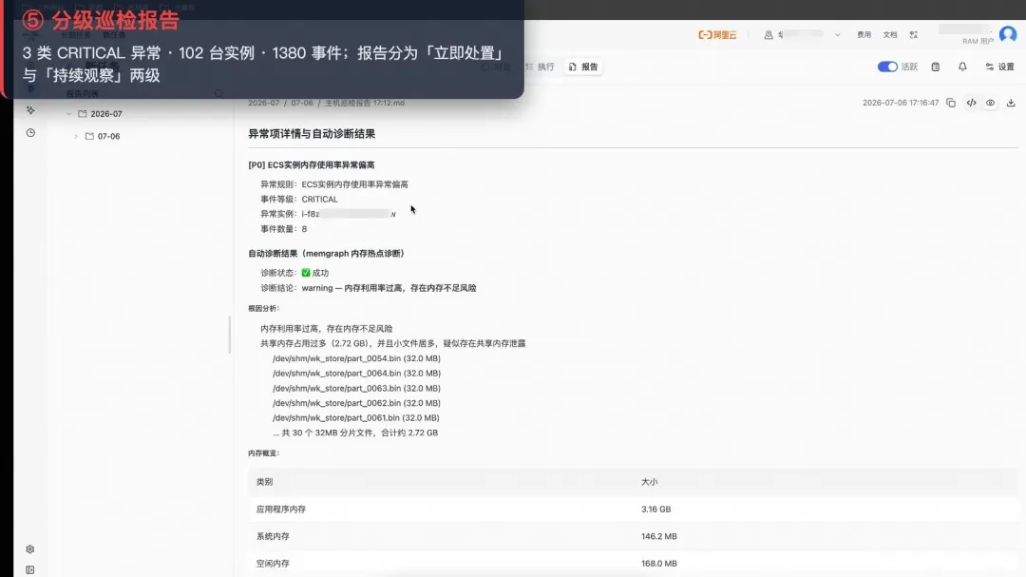Click the 146.2 MB table value
The image size is (1026, 577).
click(659, 536)
